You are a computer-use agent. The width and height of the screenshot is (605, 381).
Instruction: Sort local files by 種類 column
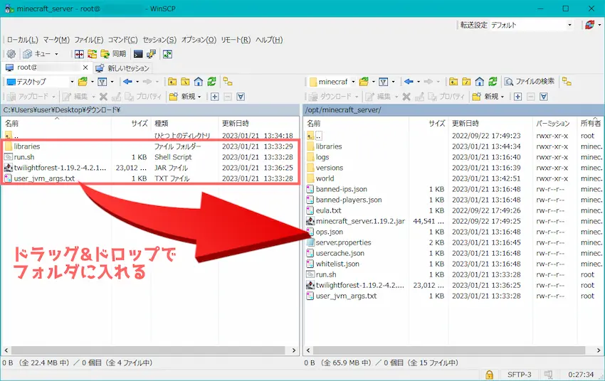coord(184,123)
